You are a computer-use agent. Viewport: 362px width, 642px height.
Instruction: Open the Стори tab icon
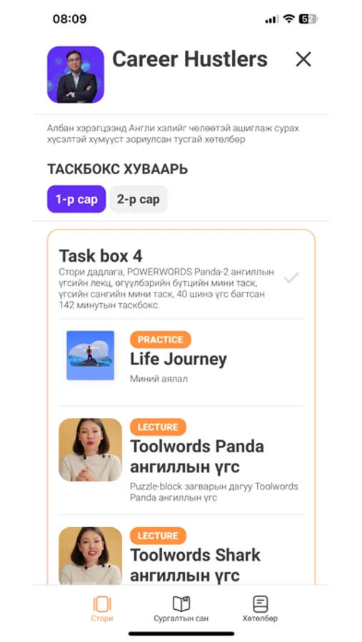[x=102, y=604]
